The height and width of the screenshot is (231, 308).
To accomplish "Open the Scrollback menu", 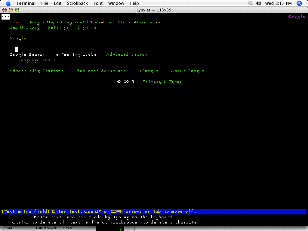I will (77, 3).
